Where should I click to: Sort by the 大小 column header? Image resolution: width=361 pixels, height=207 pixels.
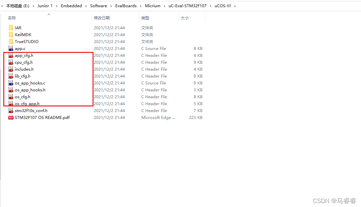click(185, 18)
